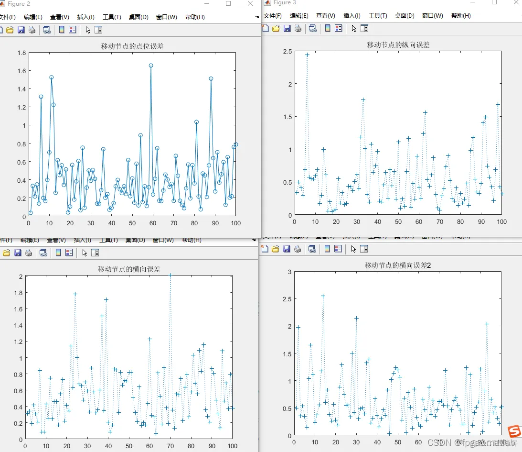Edit Plot arrow in 横向误差2 figure toolbar
Screen dimensions: 522x452
coord(353,249)
